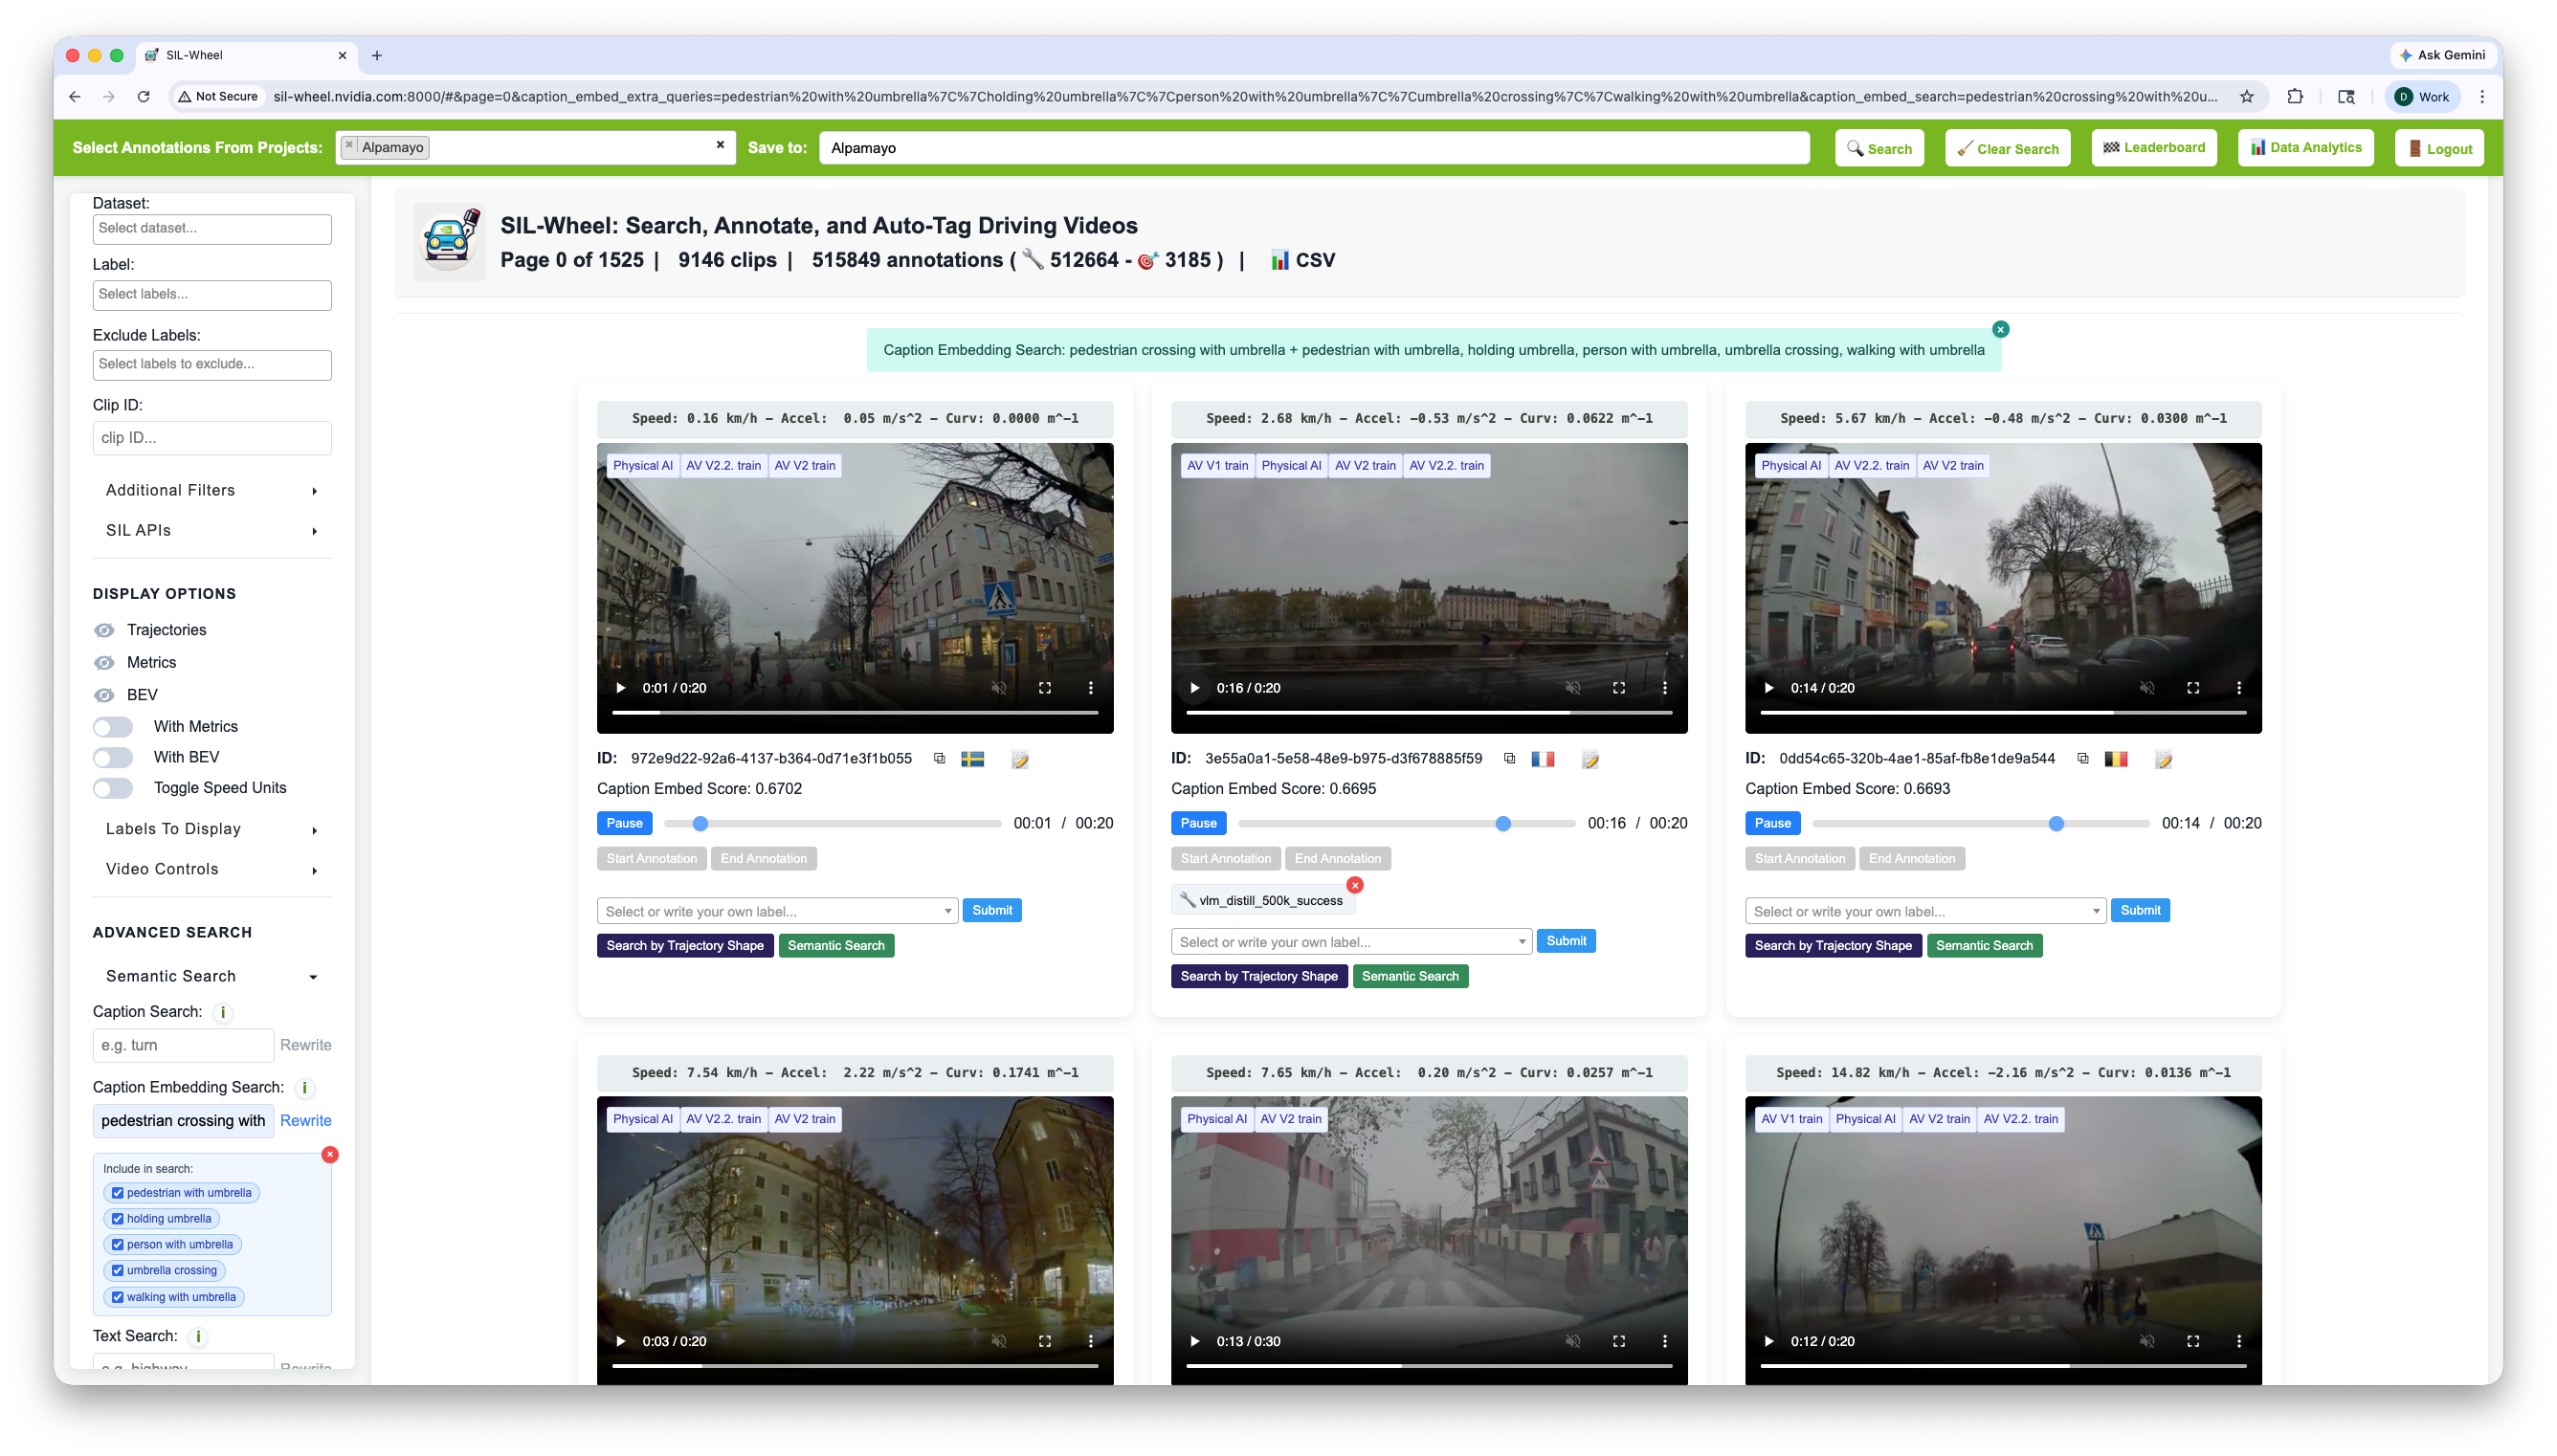This screenshot has width=2557, height=1456.
Task: Click Rewrite beside Caption Embedding Search
Action: [x=305, y=1121]
